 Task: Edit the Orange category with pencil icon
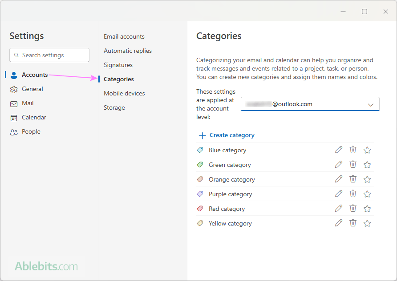[339, 179]
